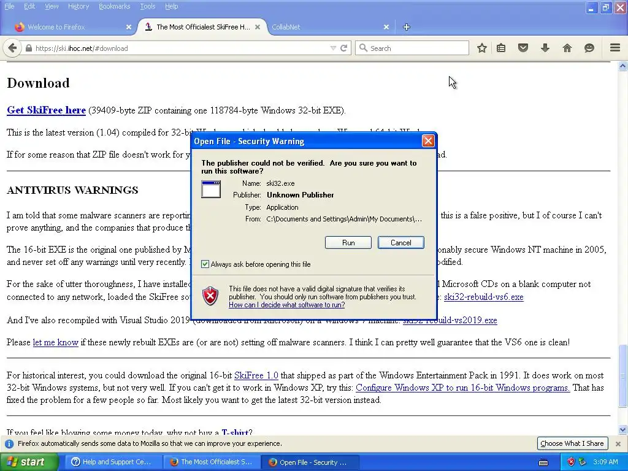Switch to the CollabNet tab

pos(329,27)
